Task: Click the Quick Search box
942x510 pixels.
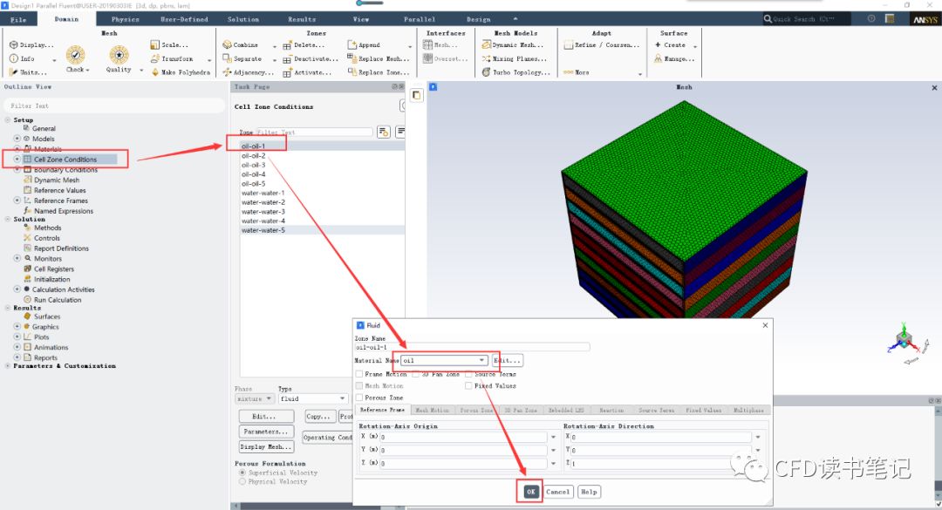Action: pos(807,19)
